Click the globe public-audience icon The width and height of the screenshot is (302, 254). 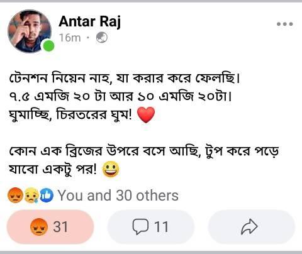[x=102, y=38]
